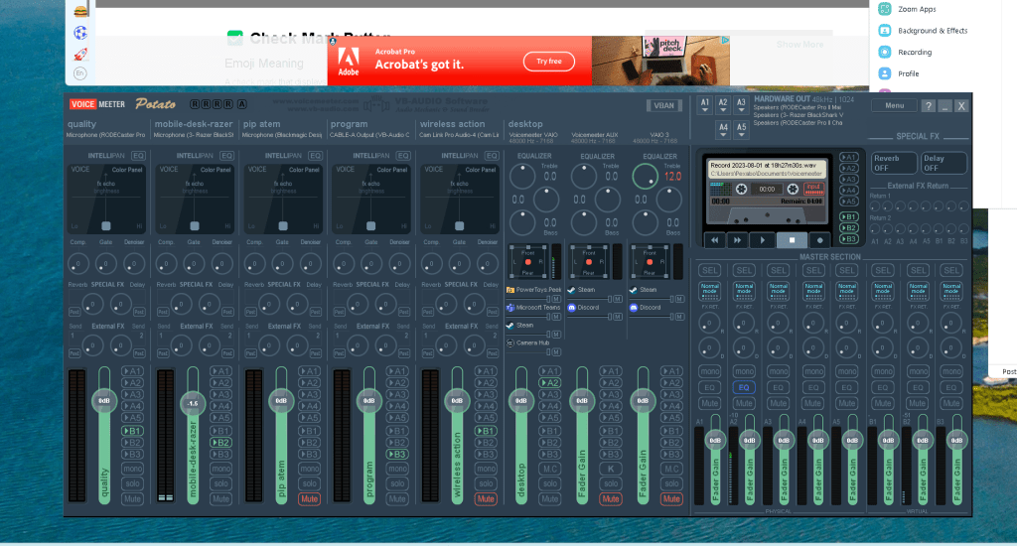Adjust mobile-desk-razer fader at -1.5

(x=192, y=403)
